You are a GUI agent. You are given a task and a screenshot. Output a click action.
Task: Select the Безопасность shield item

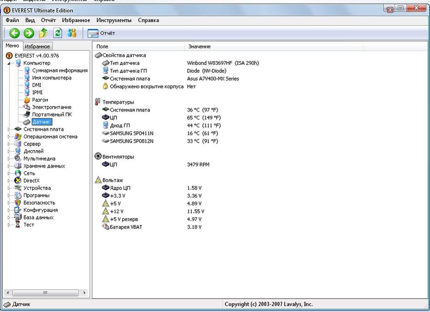39,203
